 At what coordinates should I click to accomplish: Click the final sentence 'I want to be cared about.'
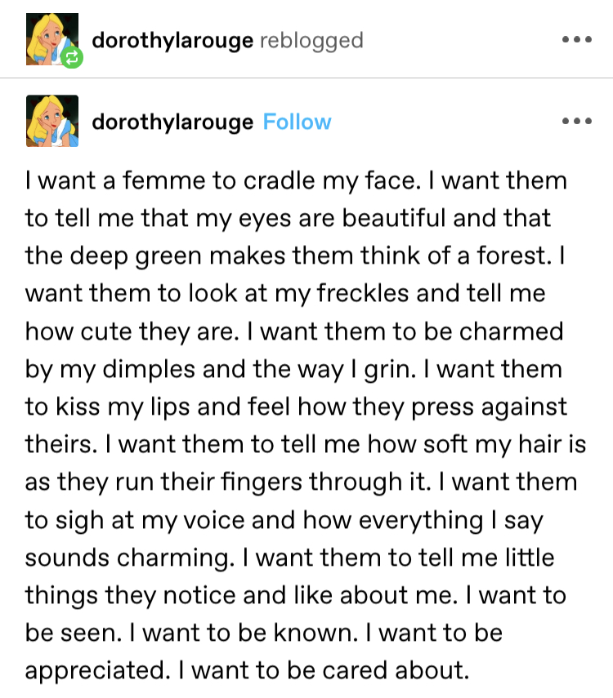pos(324,670)
